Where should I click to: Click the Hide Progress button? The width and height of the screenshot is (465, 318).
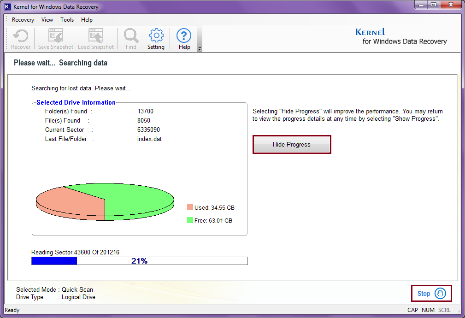[x=292, y=144]
